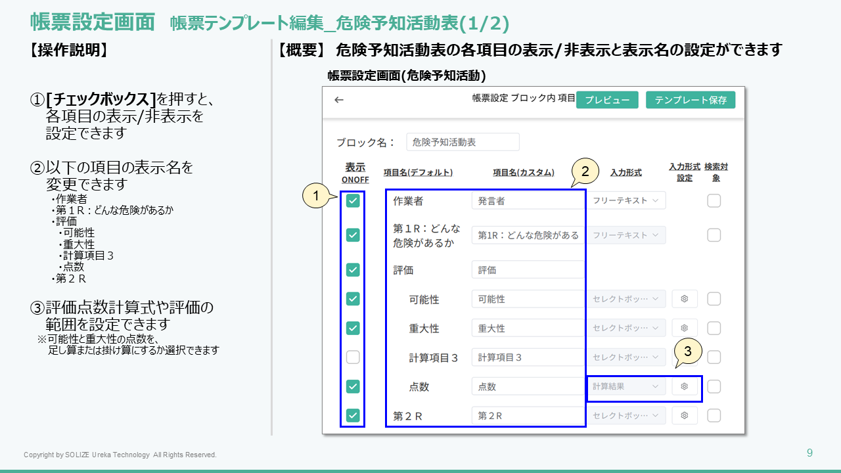
Task: Expand 計算結果 dropdown for 点数
Action: pos(625,386)
